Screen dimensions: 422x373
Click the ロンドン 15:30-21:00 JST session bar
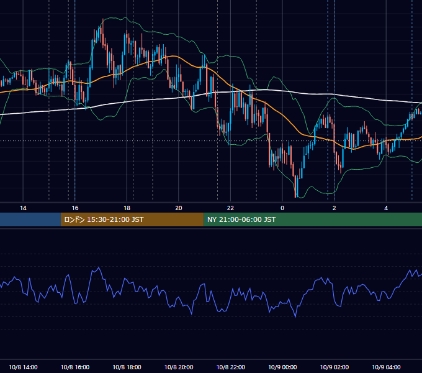tap(132, 219)
